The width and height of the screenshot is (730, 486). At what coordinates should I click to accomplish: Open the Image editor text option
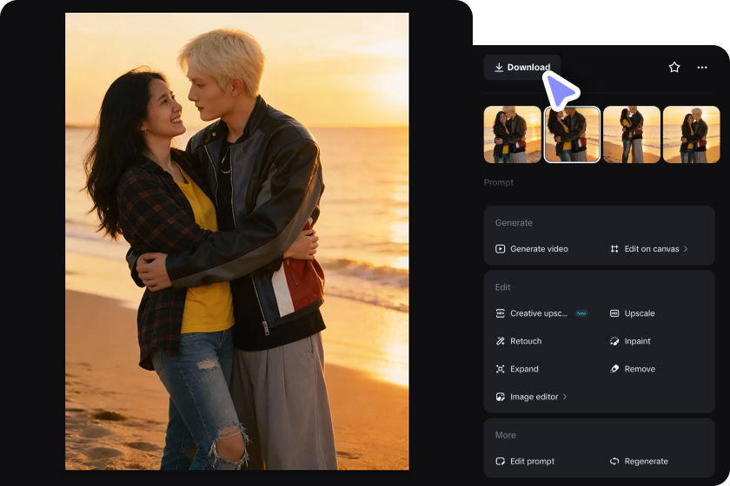click(534, 397)
